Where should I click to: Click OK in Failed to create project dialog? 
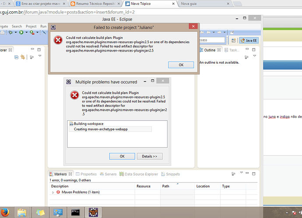(181, 65)
